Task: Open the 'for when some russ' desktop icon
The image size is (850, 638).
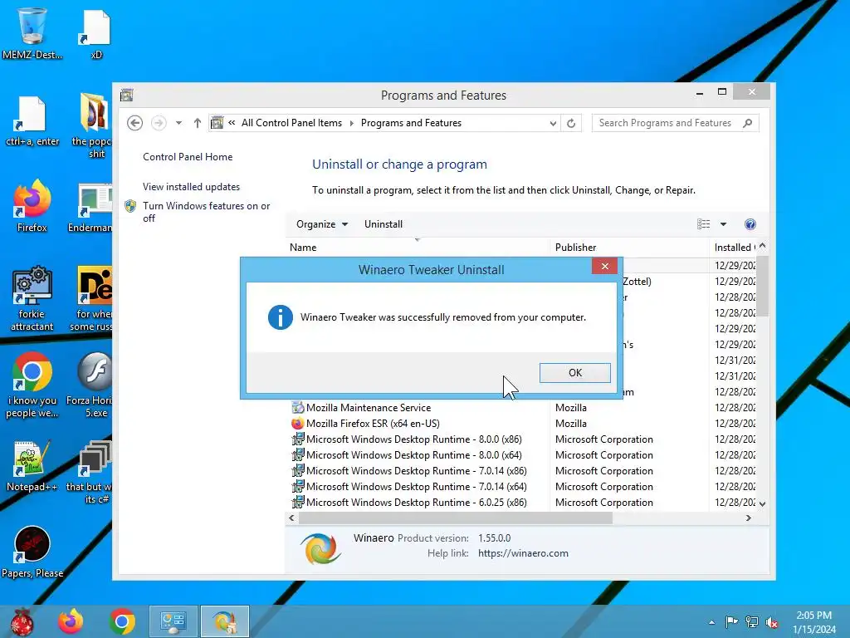Action: coord(92,298)
